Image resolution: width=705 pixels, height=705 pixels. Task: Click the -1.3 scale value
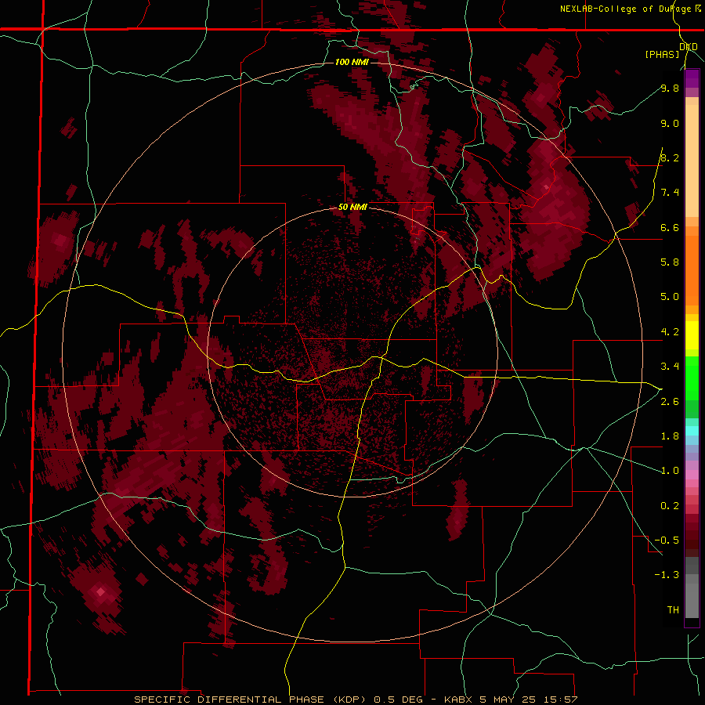click(x=667, y=575)
